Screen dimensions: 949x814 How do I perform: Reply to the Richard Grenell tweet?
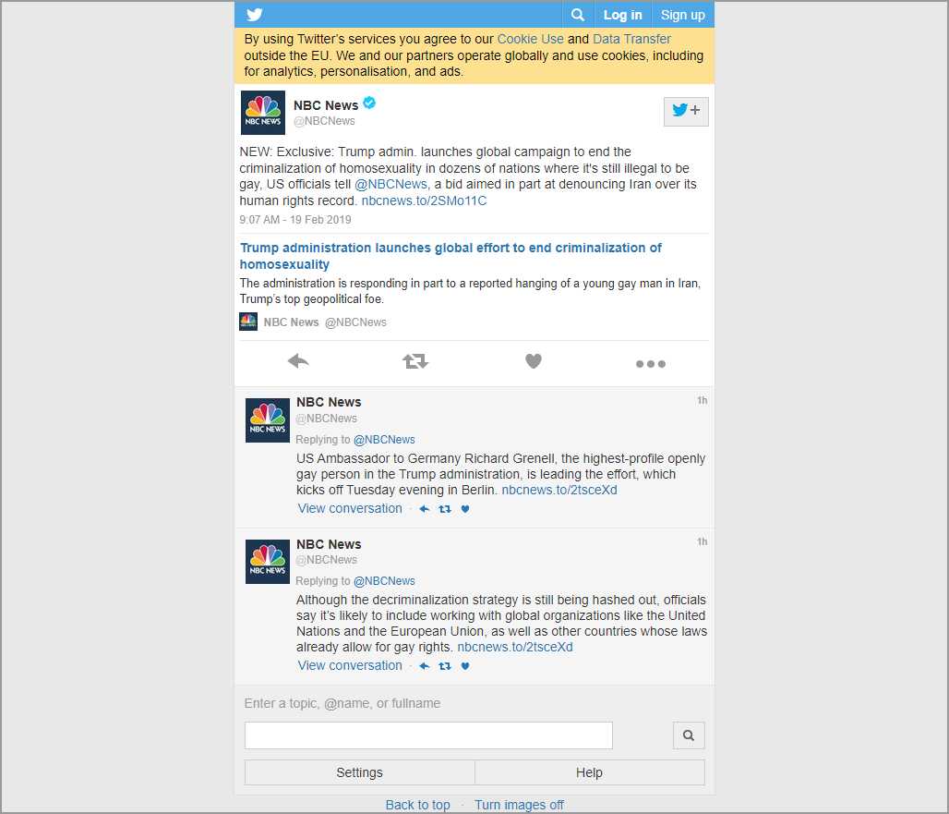click(x=425, y=509)
